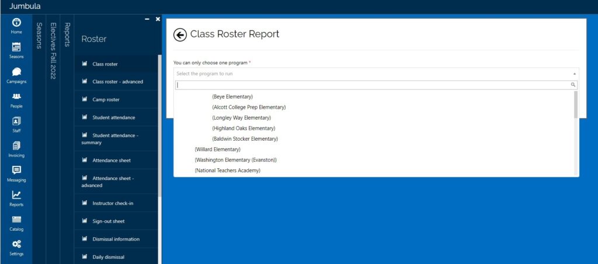Choose Beye Elementary from the list
This screenshot has height=264, width=598.
[x=232, y=96]
